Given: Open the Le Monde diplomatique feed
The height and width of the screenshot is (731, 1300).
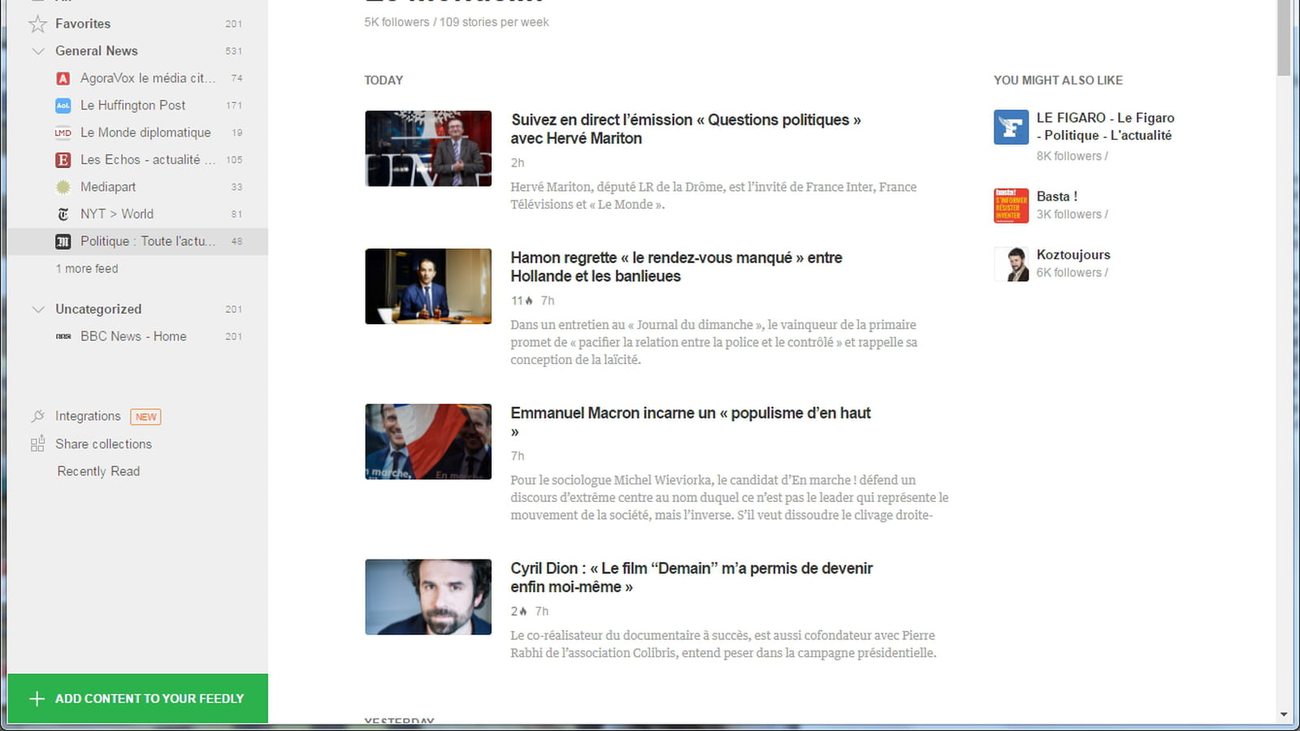Looking at the screenshot, I should coord(145,132).
